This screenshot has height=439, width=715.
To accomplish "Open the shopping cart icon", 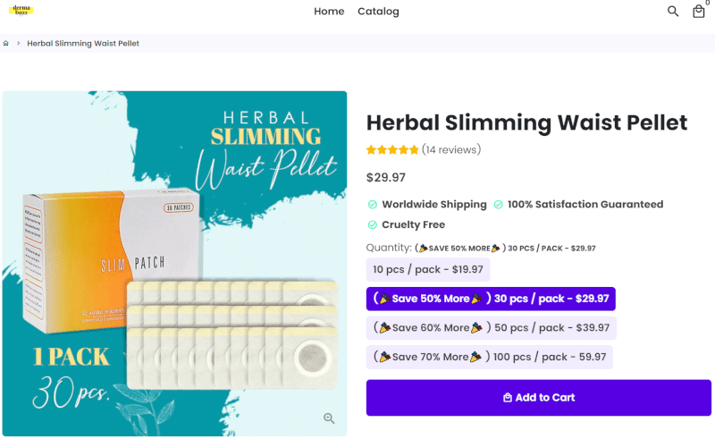I will pos(698,12).
